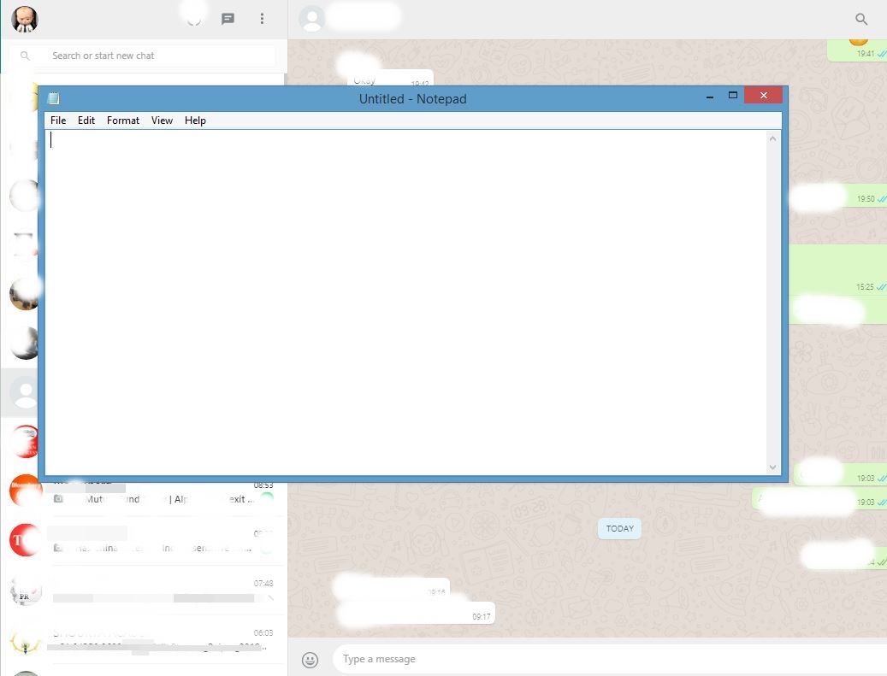The width and height of the screenshot is (887, 676).
Task: Open the WhatsApp three-dot menu
Action: [262, 19]
